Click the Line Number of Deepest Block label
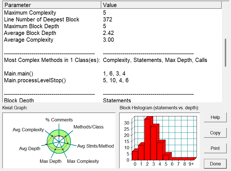 [x=41, y=19]
